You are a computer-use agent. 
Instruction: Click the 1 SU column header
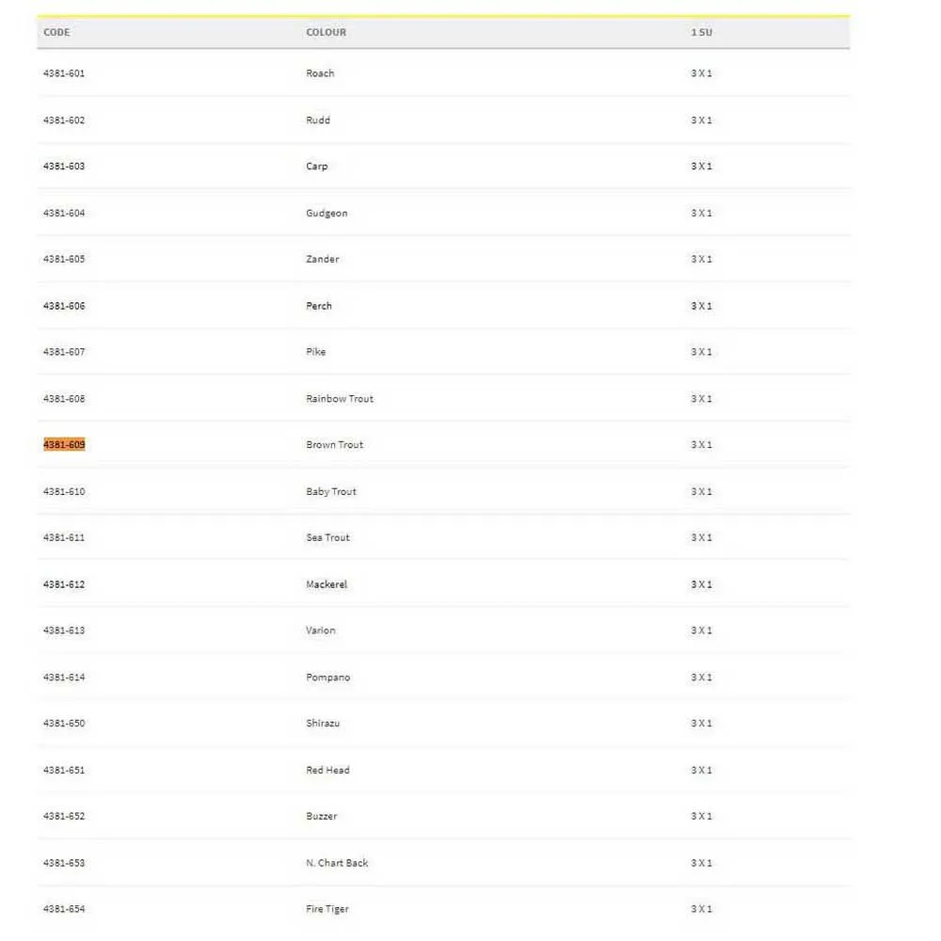701,32
